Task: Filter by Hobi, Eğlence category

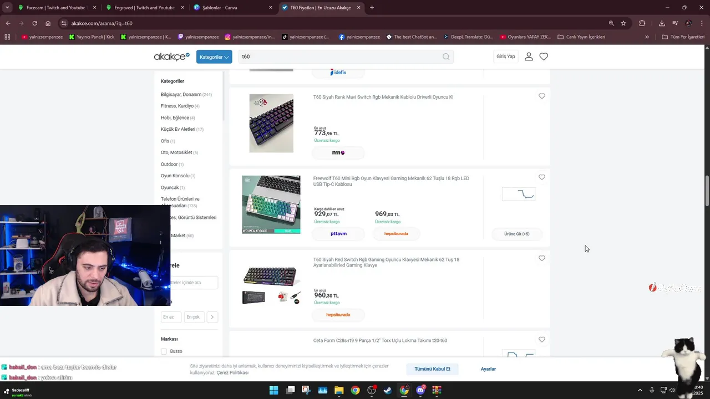Action: 178,118
